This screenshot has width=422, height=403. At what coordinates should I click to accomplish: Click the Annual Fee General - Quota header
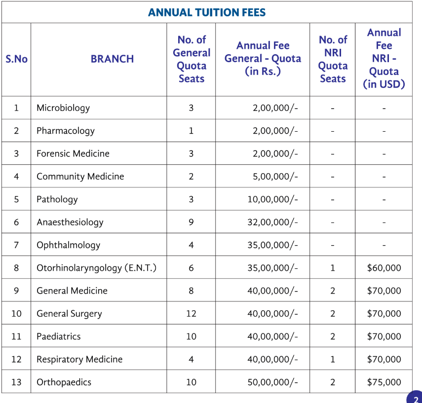pyautogui.click(x=263, y=59)
